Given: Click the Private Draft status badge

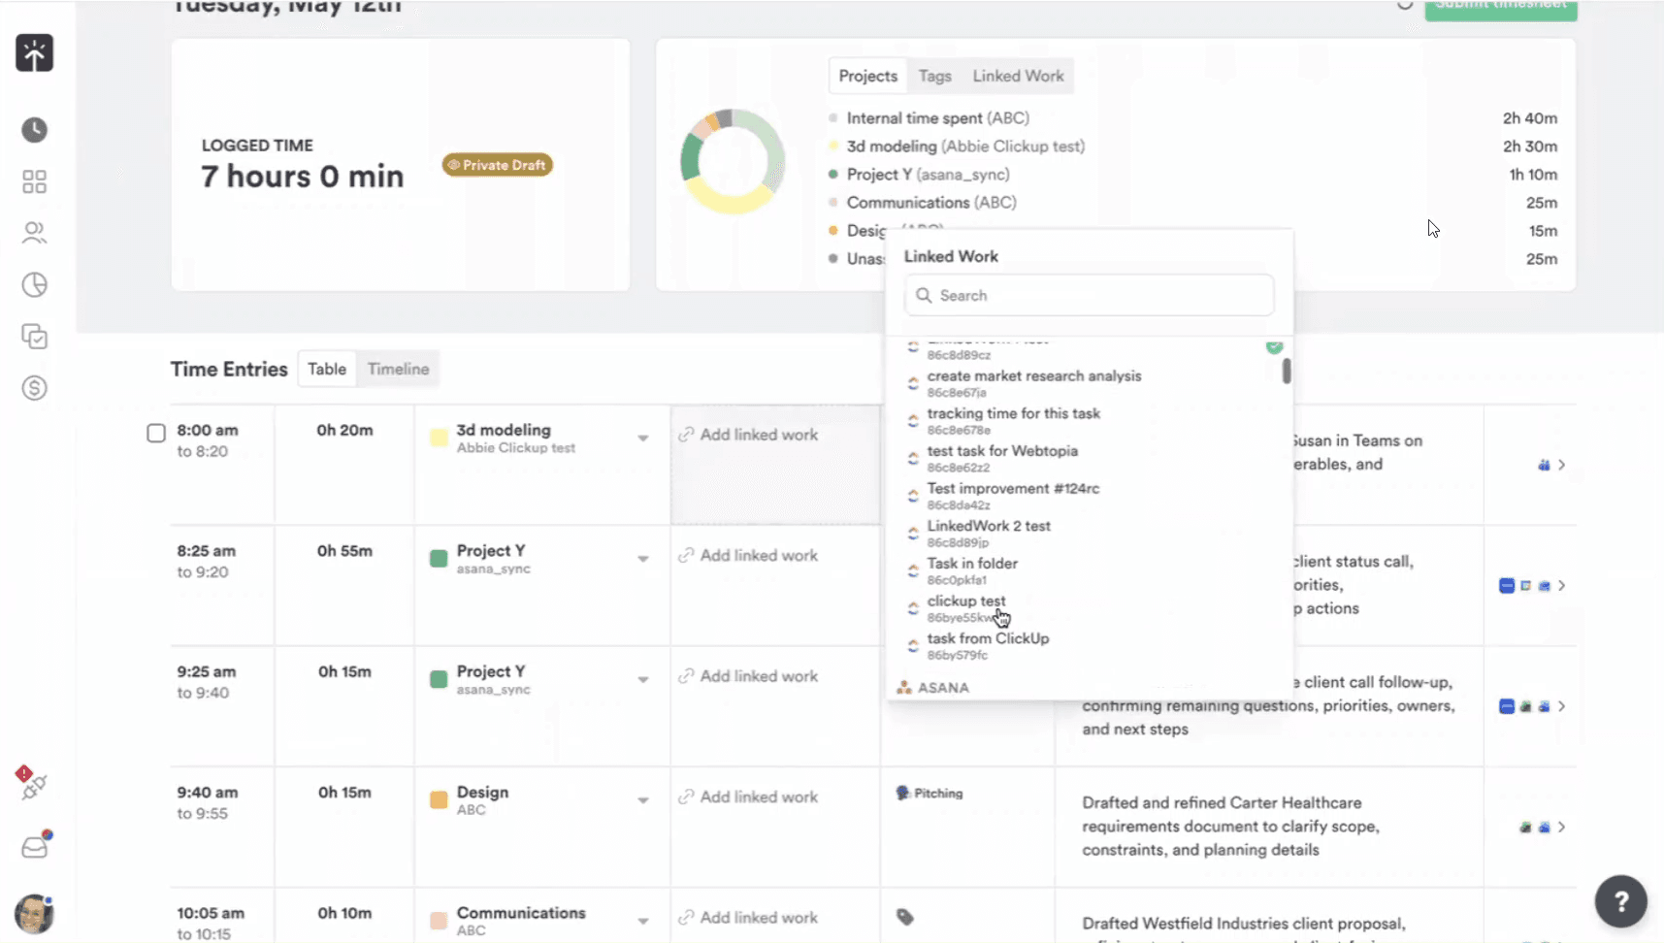Looking at the screenshot, I should (x=497, y=165).
